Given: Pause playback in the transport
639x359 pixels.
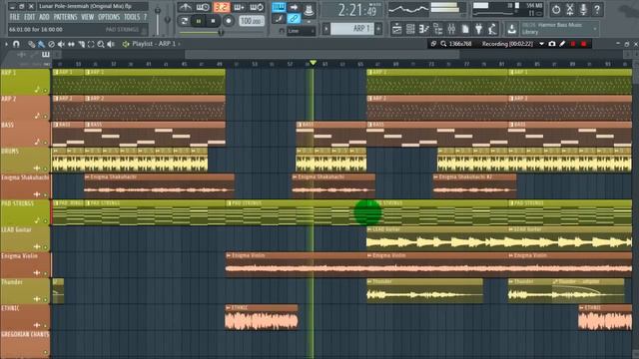Looking at the screenshot, I should click(x=199, y=21).
